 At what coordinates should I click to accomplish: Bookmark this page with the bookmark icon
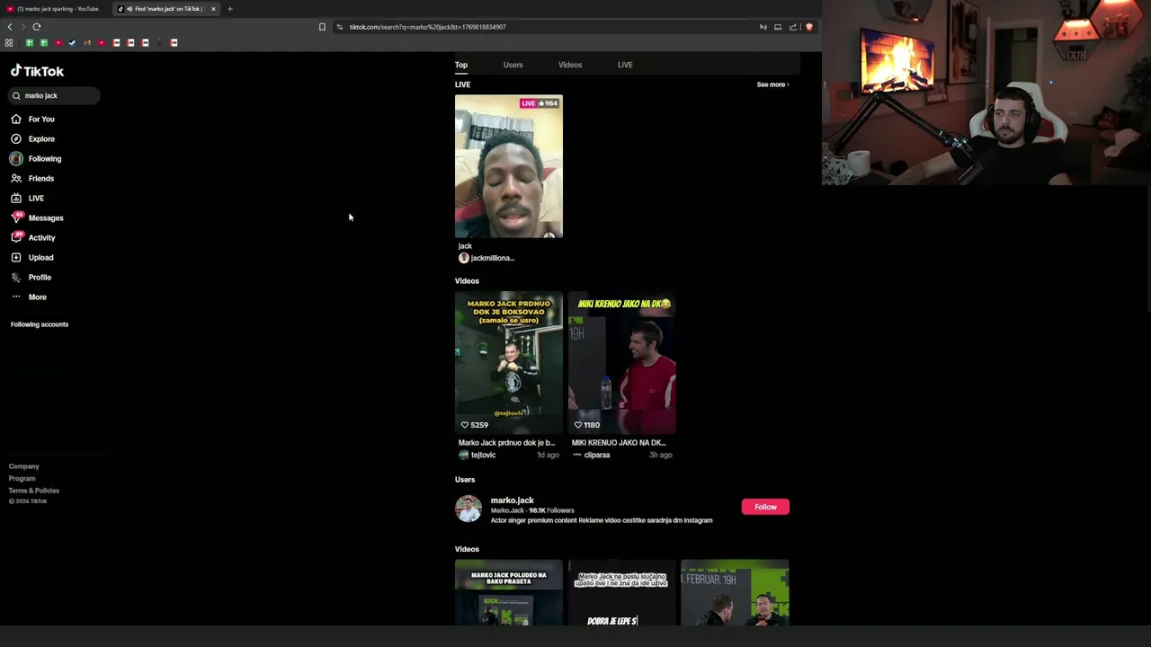(322, 27)
